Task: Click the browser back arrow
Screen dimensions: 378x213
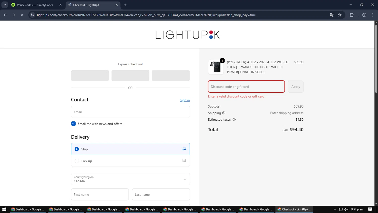Action: click(x=5, y=15)
